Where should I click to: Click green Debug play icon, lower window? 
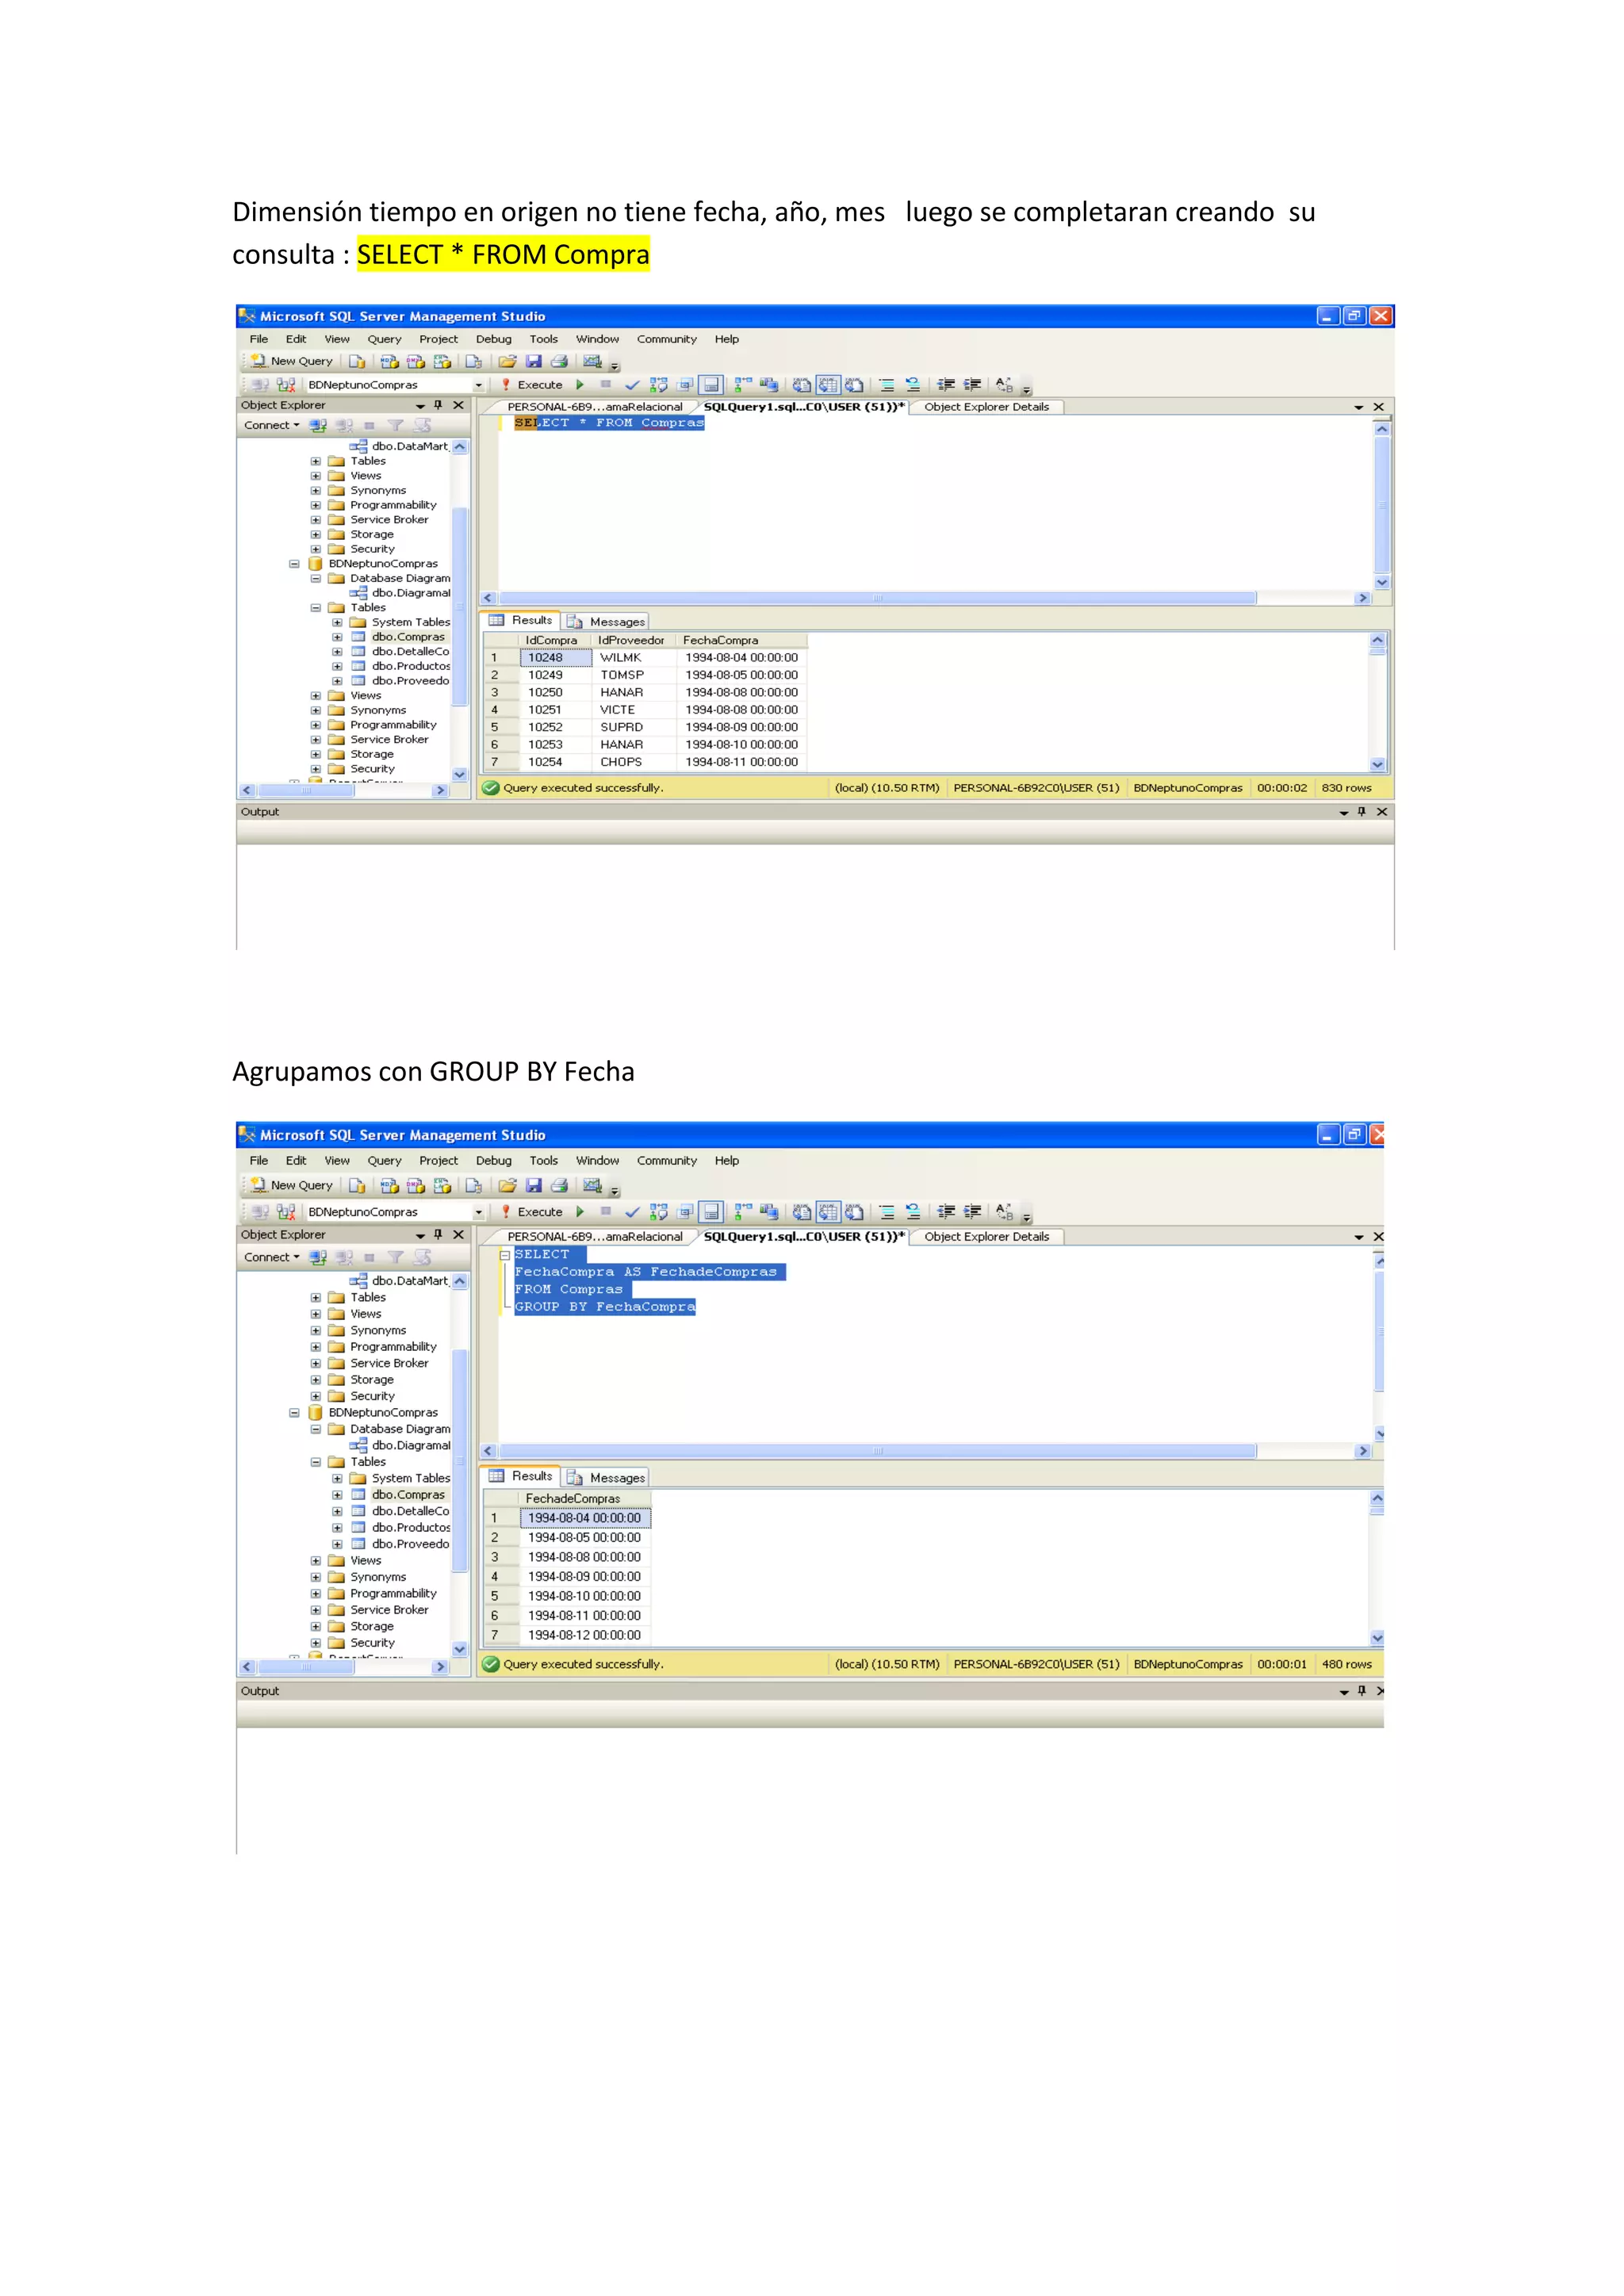tap(580, 1212)
